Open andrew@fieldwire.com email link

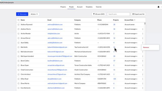point(55,25)
